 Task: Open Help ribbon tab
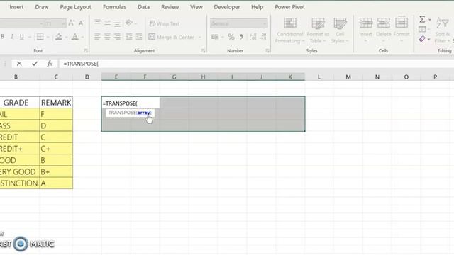(x=257, y=7)
